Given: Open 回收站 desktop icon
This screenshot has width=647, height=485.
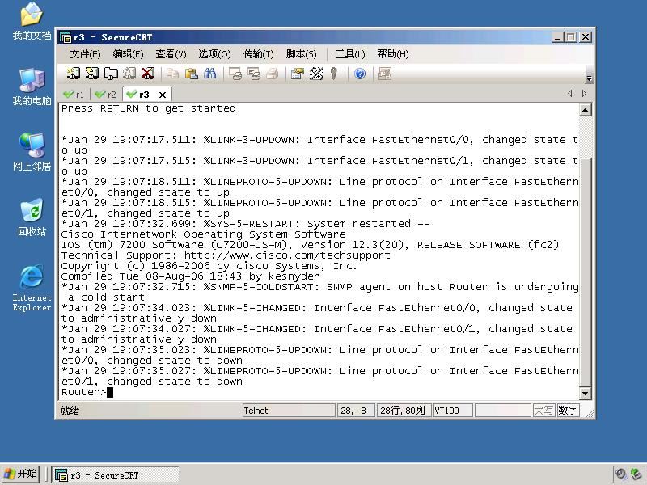Looking at the screenshot, I should coord(32,217).
